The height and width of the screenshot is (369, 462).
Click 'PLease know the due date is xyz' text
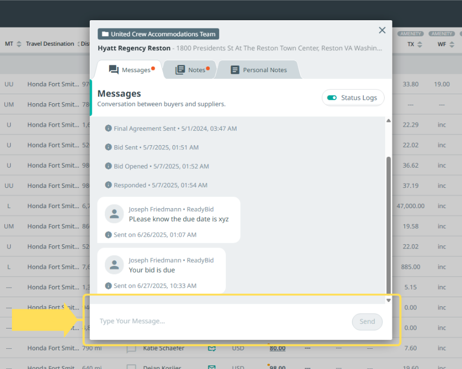click(179, 219)
